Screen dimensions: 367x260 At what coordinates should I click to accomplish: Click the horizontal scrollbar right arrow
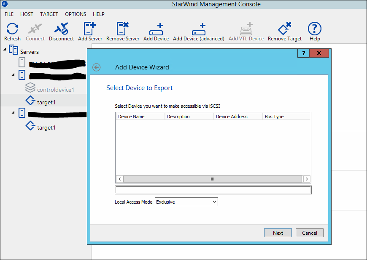coord(307,179)
